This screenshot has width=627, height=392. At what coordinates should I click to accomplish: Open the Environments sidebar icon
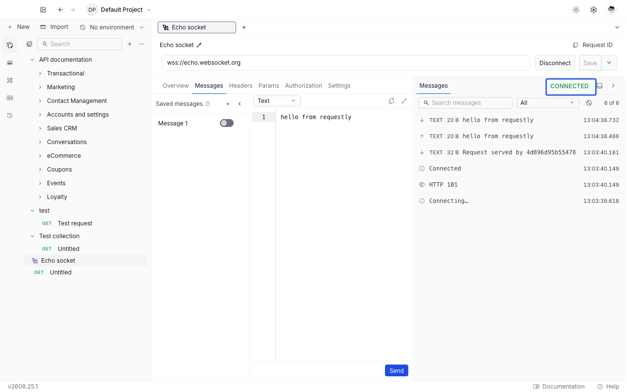tap(10, 63)
